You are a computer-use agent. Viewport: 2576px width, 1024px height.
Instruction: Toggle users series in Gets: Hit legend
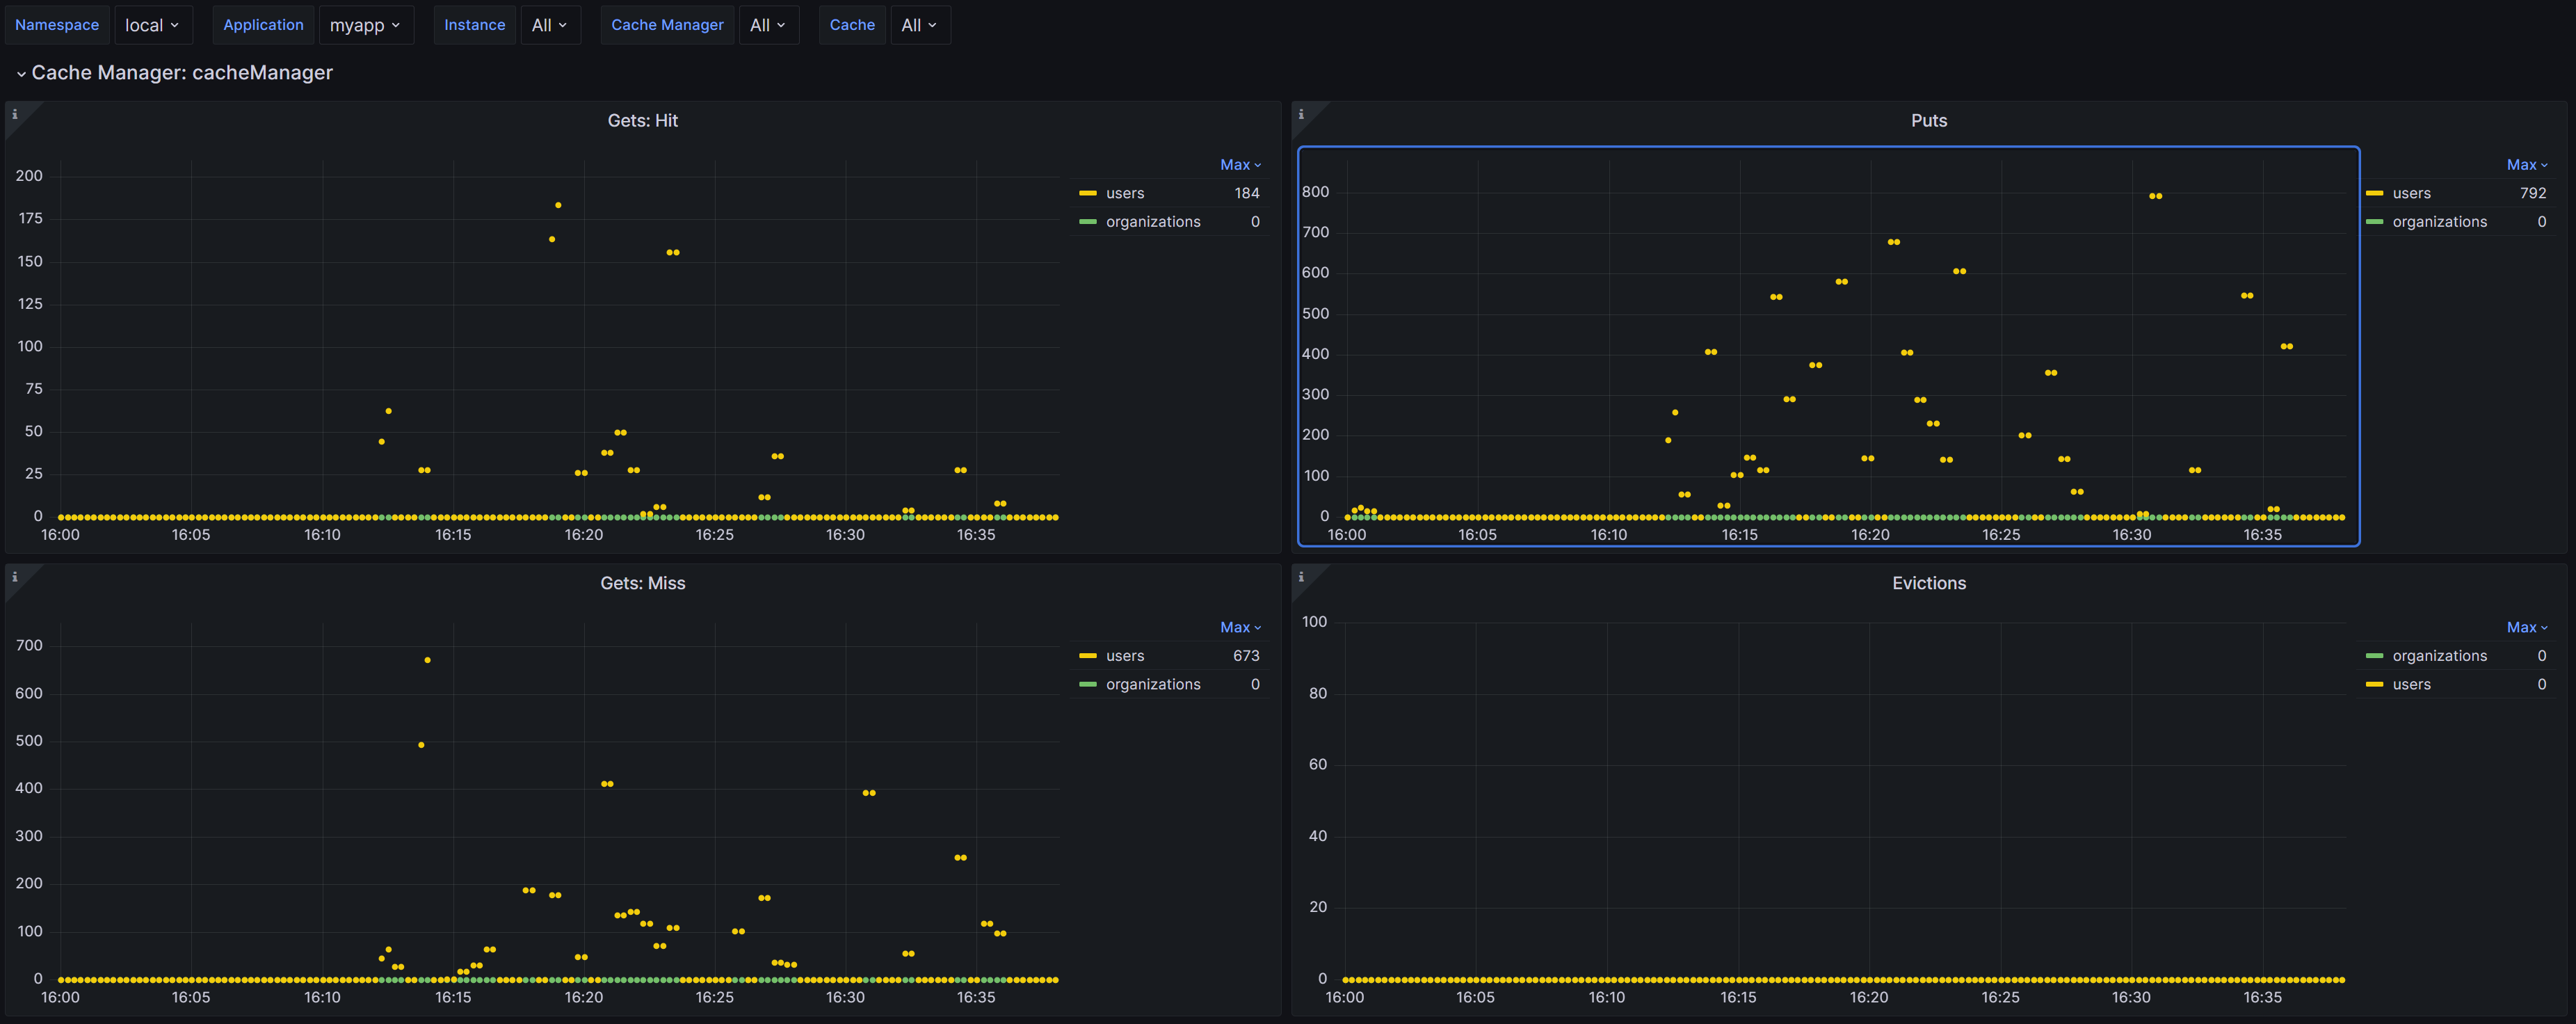(x=1124, y=193)
